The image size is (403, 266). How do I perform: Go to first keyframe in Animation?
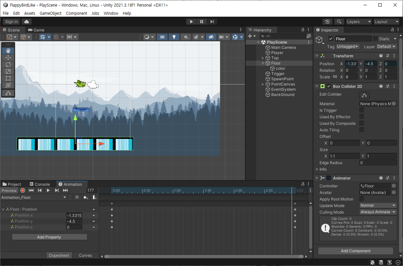(x=31, y=190)
